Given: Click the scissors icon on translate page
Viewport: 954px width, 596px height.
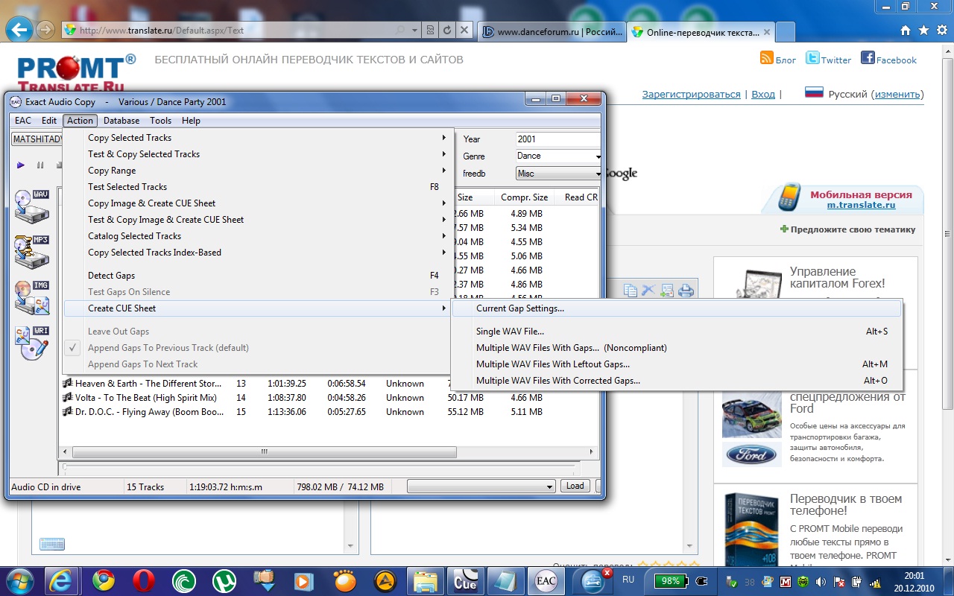Looking at the screenshot, I should click(x=648, y=291).
